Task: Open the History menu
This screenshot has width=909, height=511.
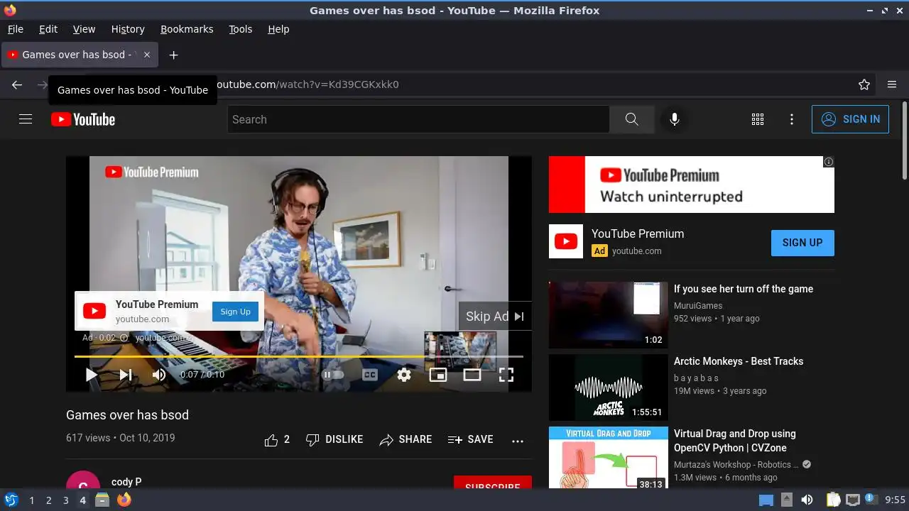Action: (x=128, y=29)
